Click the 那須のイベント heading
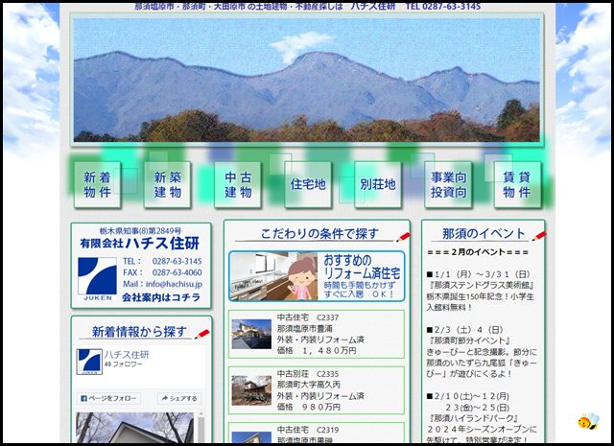The image size is (614, 446). pyautogui.click(x=484, y=233)
